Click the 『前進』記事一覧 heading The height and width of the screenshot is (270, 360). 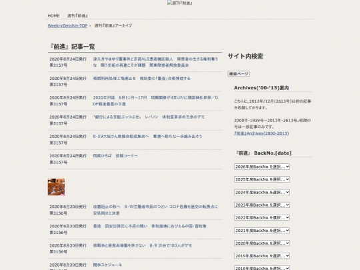[72, 47]
